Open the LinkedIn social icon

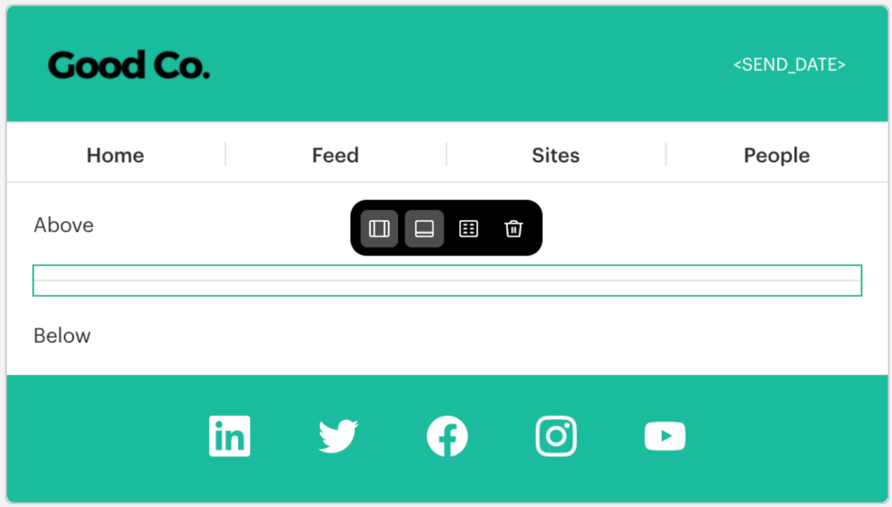229,436
